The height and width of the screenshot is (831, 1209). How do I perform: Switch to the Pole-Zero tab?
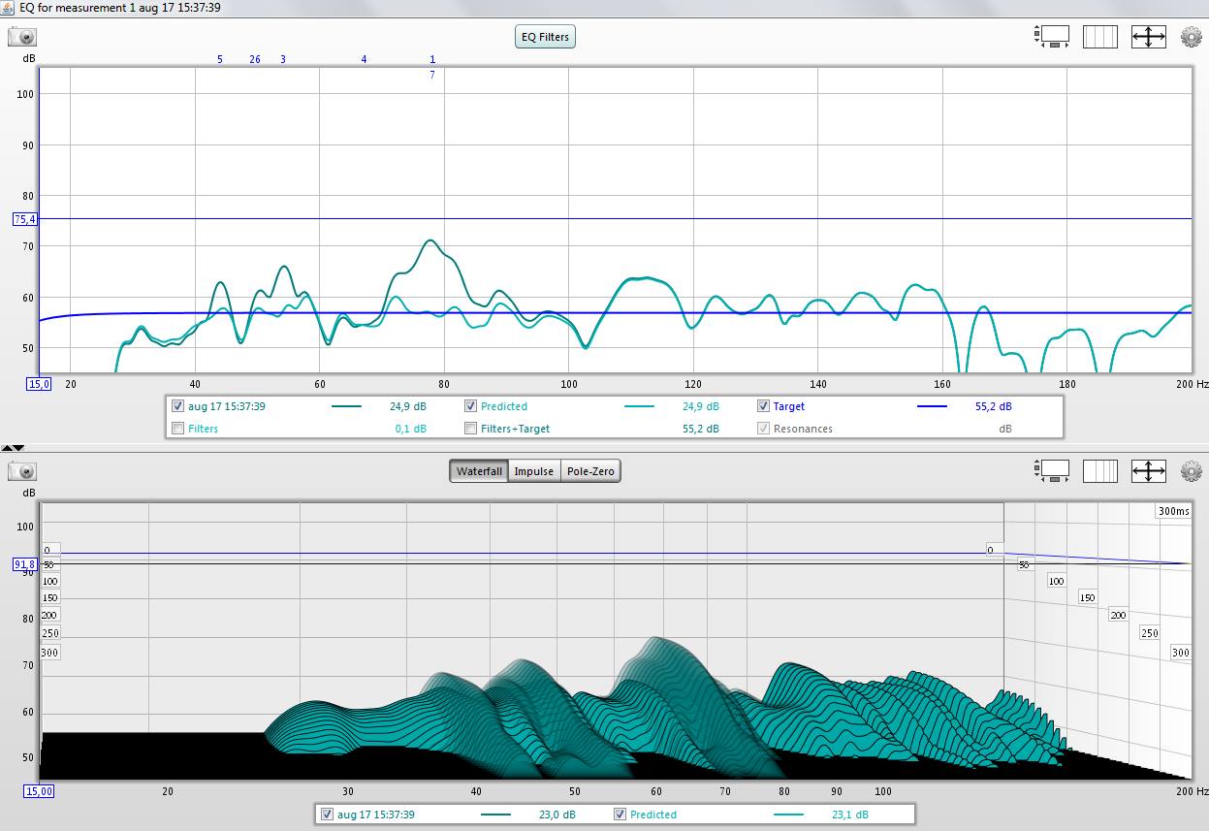[x=589, y=471]
